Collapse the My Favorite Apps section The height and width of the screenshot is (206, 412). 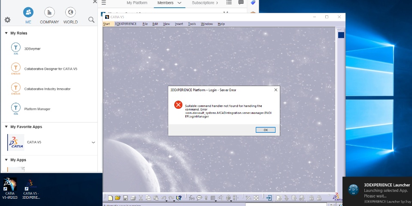tap(6, 127)
